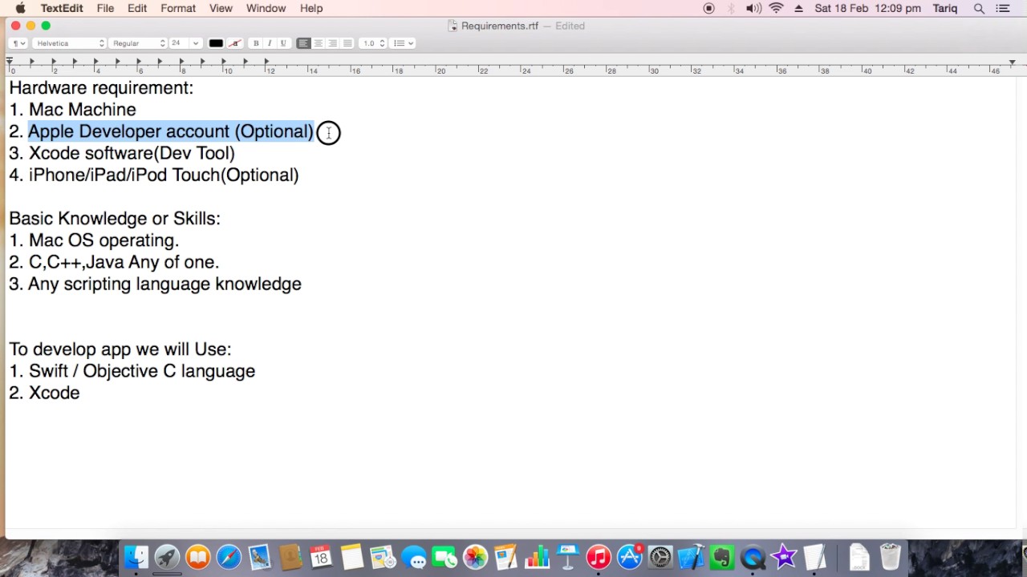Open Numbers from the Dock
The width and height of the screenshot is (1027, 577).
tap(537, 557)
